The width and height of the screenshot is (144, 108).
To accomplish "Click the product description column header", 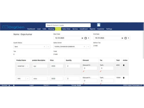I will pyautogui.click(x=39, y=60).
